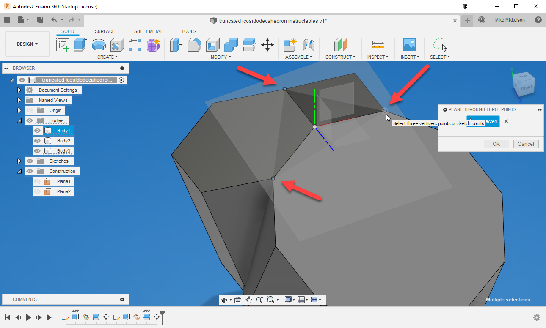Open the Create Form tool
546x328 pixels.
coord(153,44)
